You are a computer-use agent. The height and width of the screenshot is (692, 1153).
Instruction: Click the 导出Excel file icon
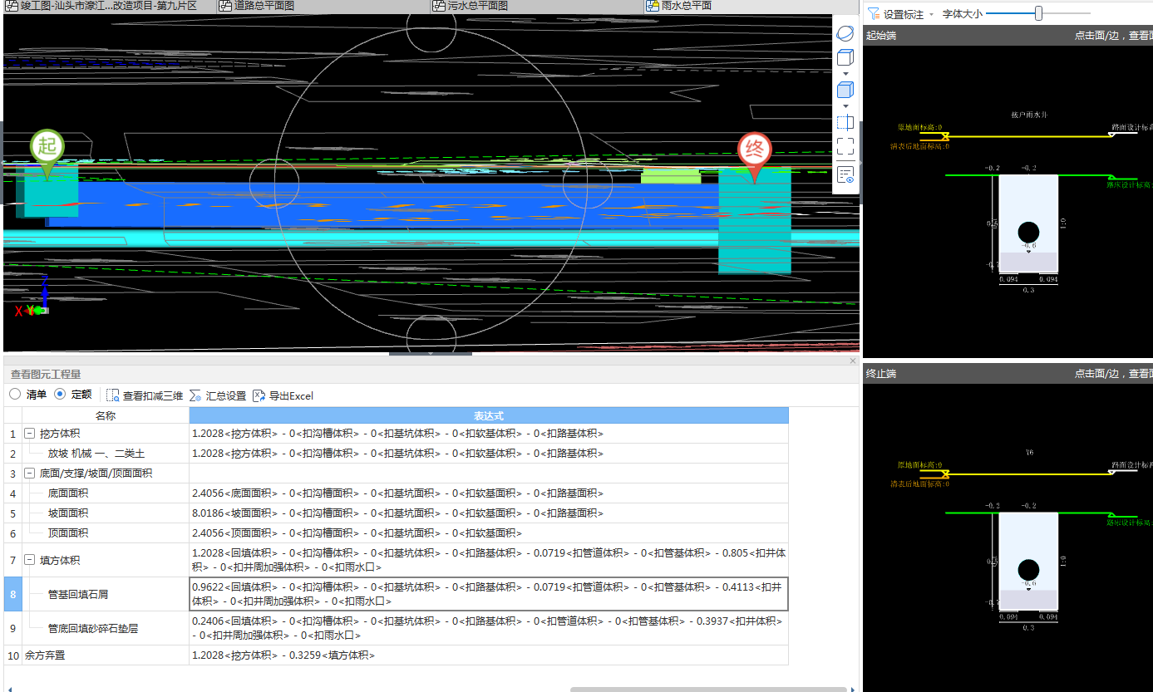click(x=259, y=395)
